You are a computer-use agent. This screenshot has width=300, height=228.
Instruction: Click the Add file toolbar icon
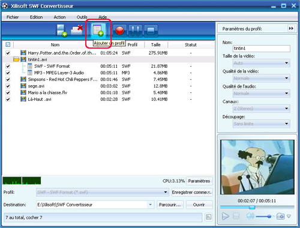(61, 31)
